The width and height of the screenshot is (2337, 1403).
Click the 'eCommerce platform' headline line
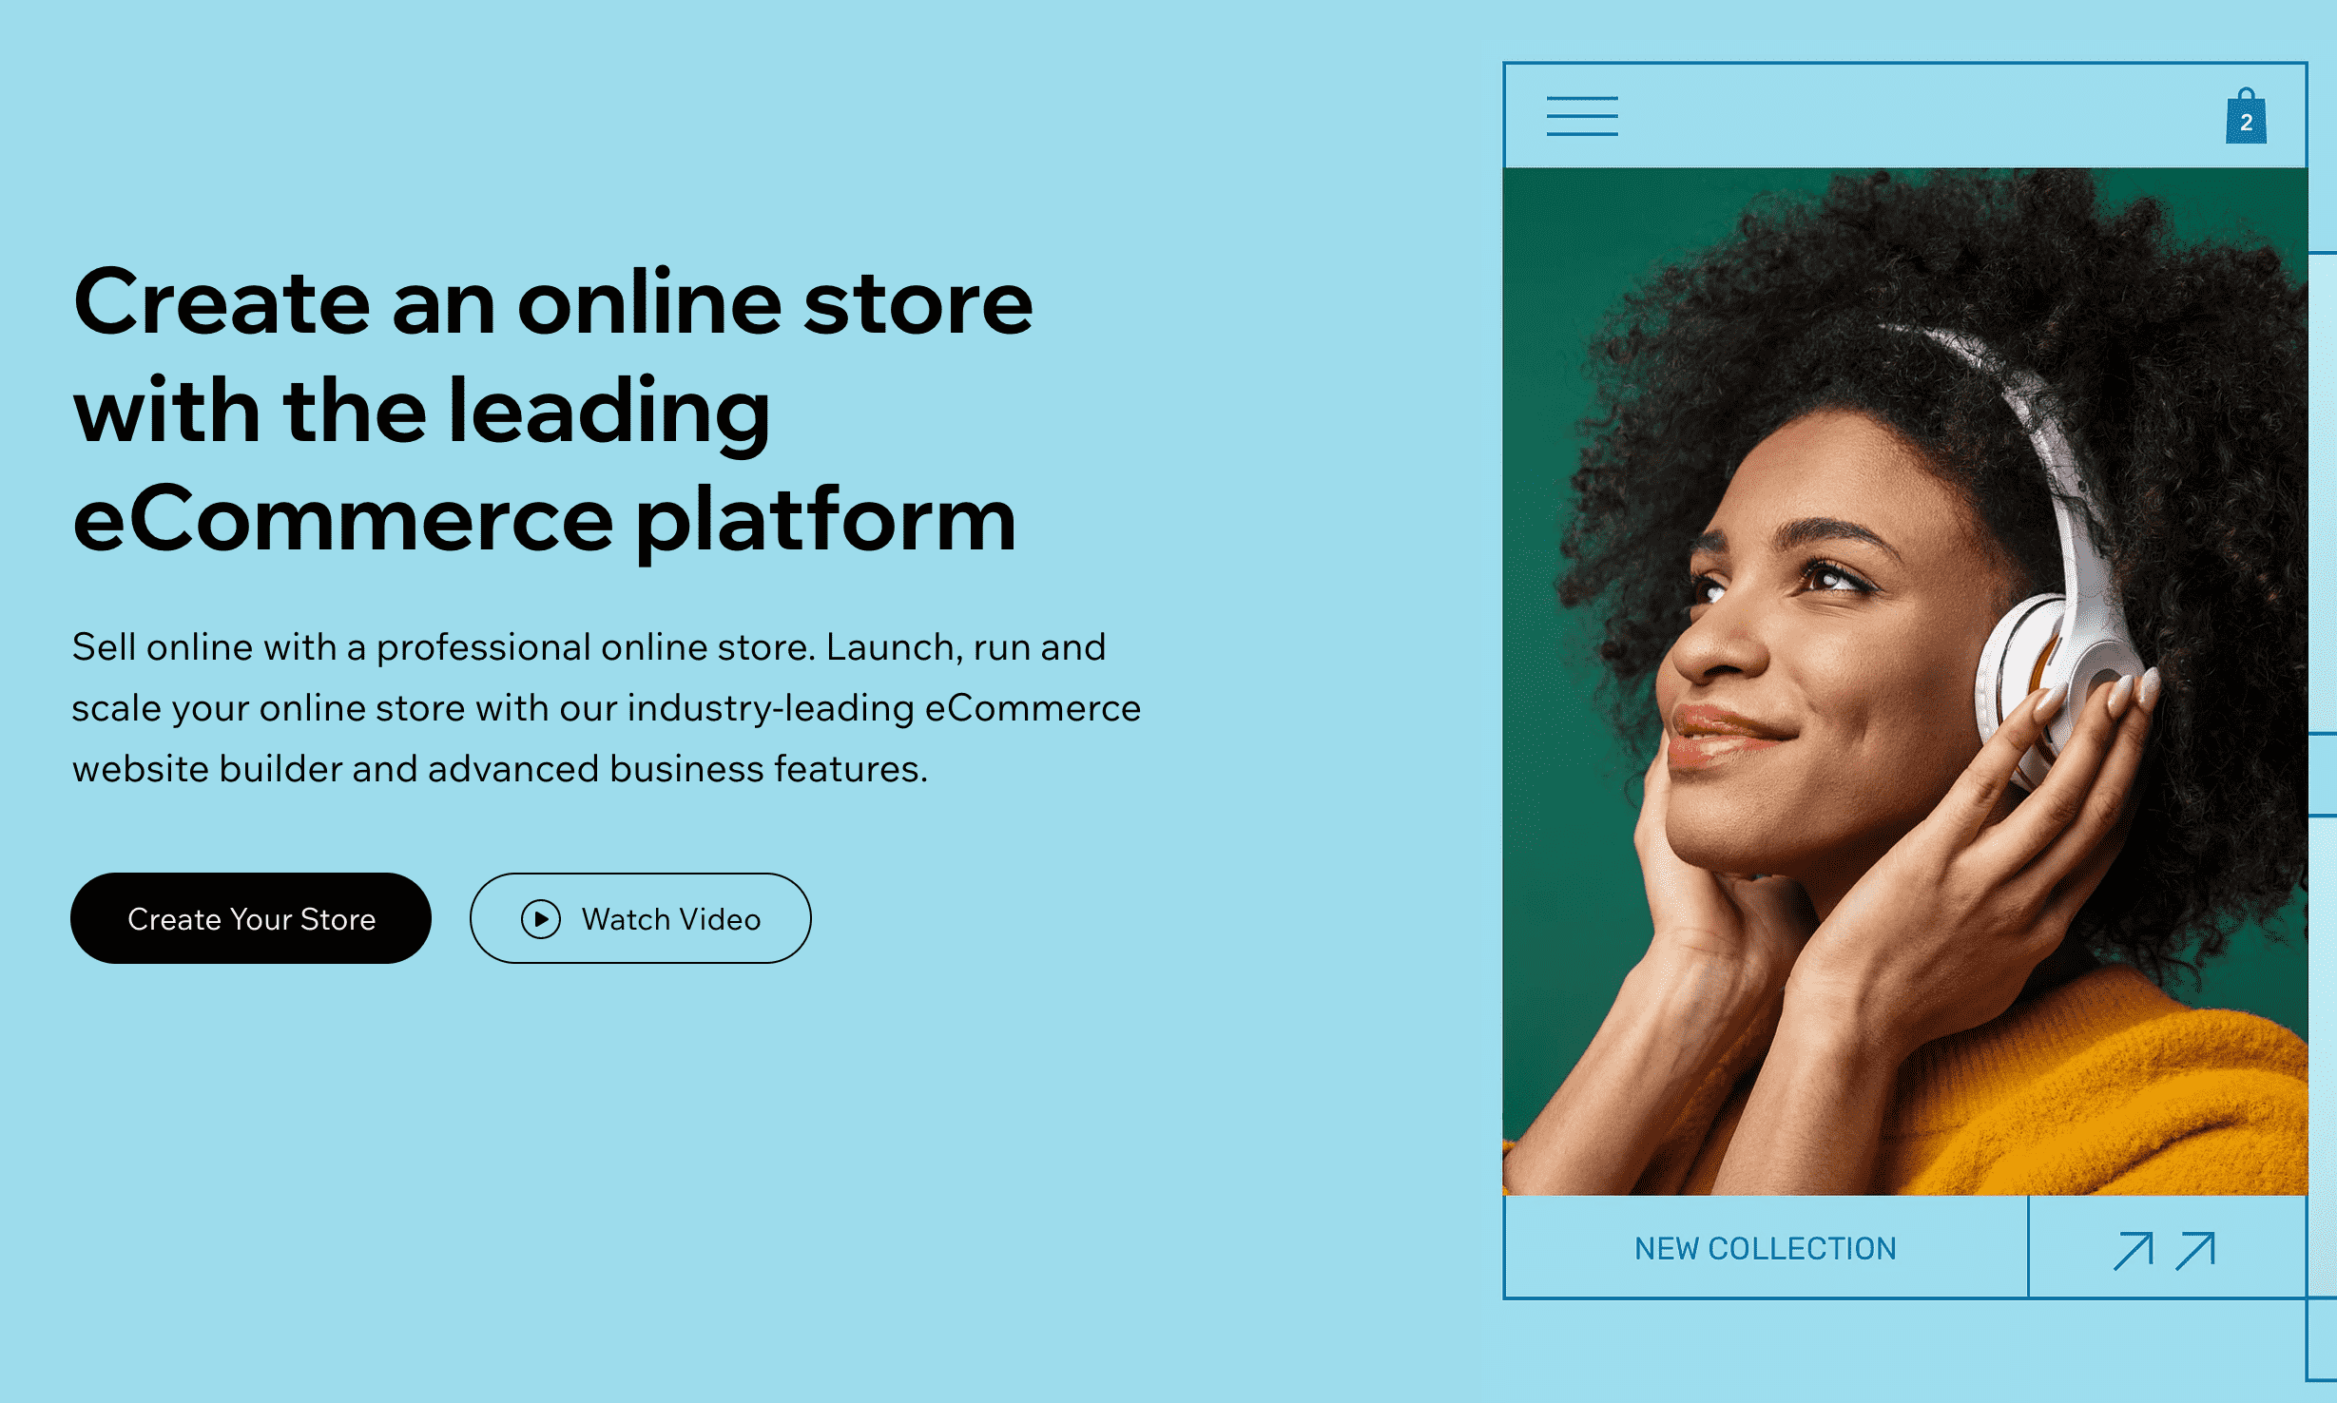545,520
